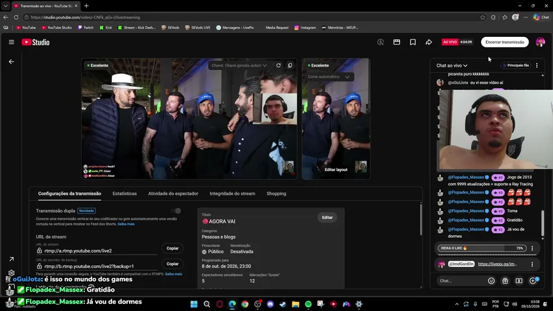Open the Kick bookmark in bookmarks bar
Image resolution: width=553 pixels, height=311 pixels.
106,27
